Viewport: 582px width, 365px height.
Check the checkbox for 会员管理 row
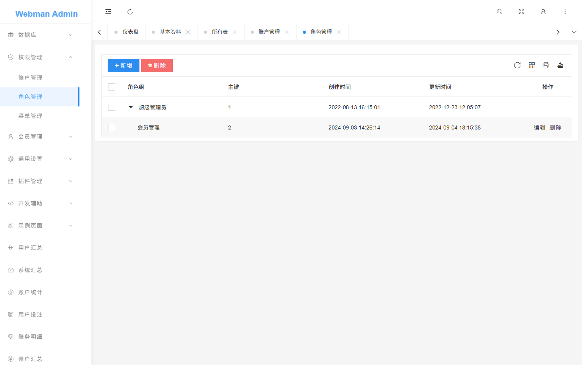click(112, 127)
